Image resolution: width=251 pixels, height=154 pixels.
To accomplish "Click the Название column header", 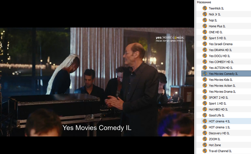I will (x=204, y=2).
